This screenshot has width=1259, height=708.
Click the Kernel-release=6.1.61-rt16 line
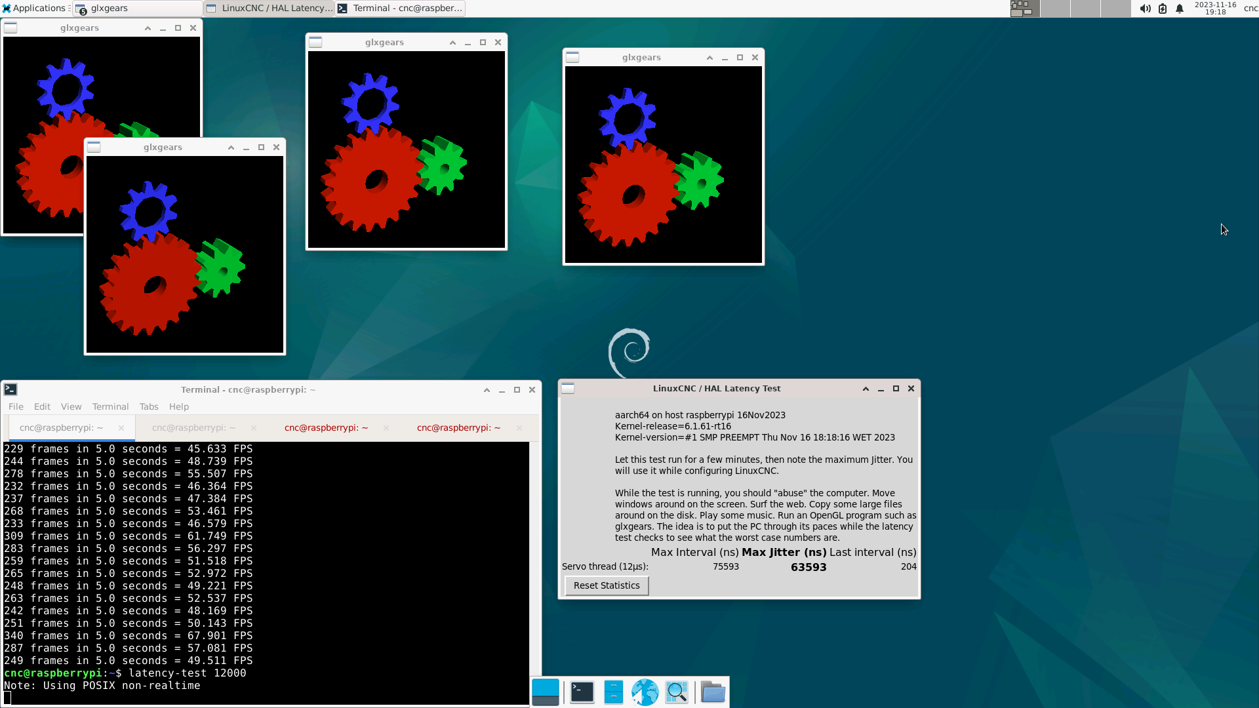click(x=673, y=426)
